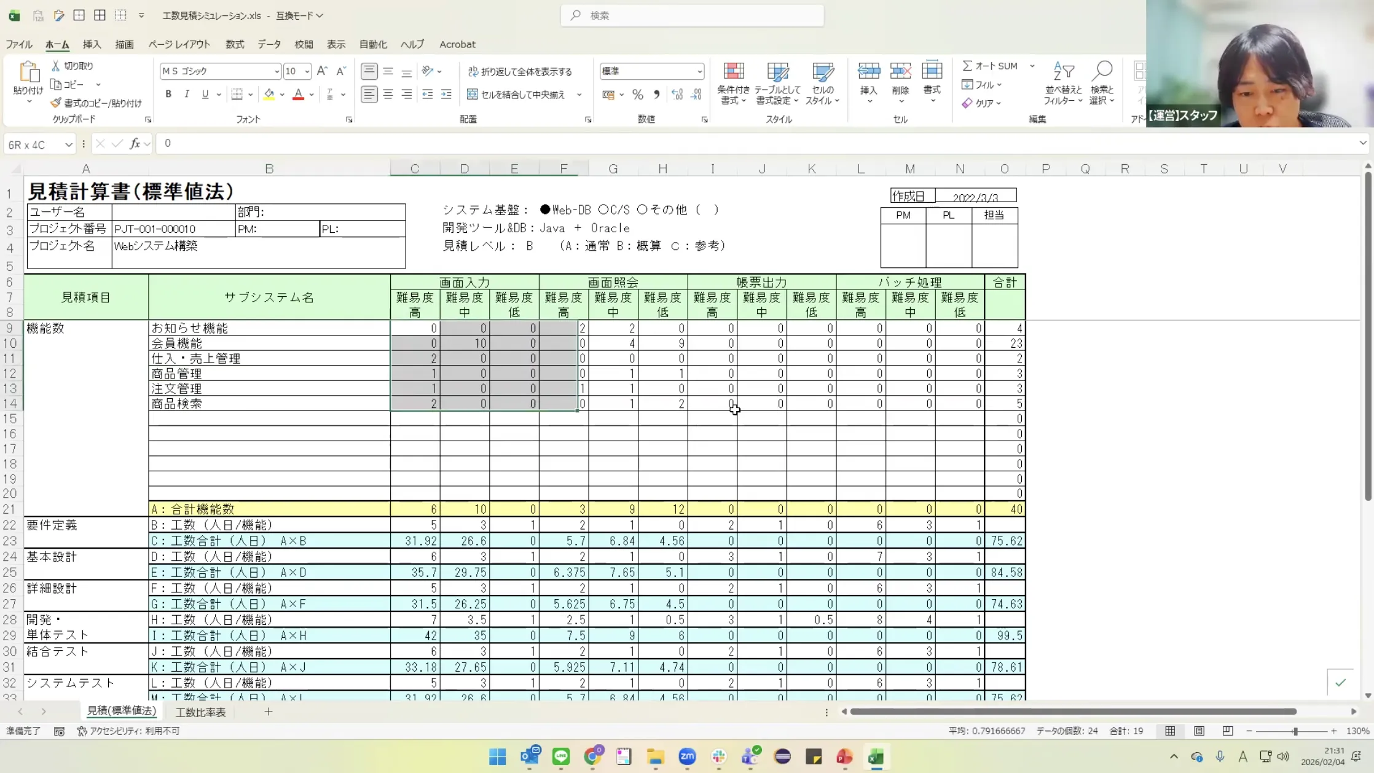The image size is (1374, 773).
Task: Toggle wrap text for selected cells
Action: pos(520,72)
